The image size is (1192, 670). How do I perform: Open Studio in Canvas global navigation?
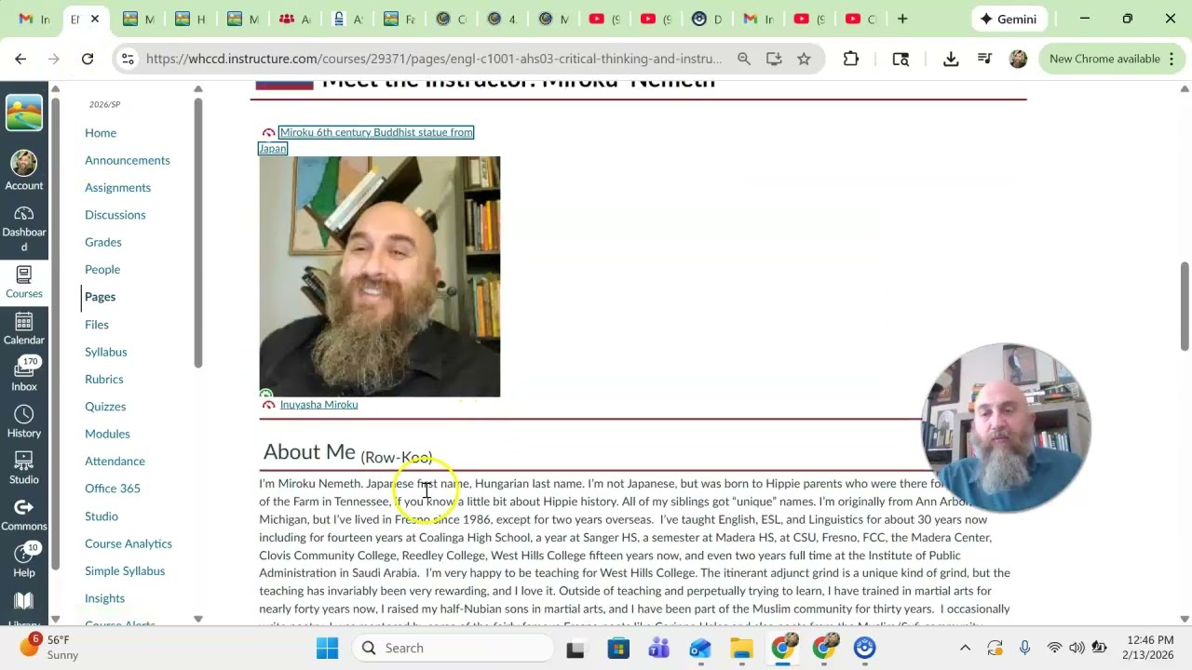(x=24, y=468)
